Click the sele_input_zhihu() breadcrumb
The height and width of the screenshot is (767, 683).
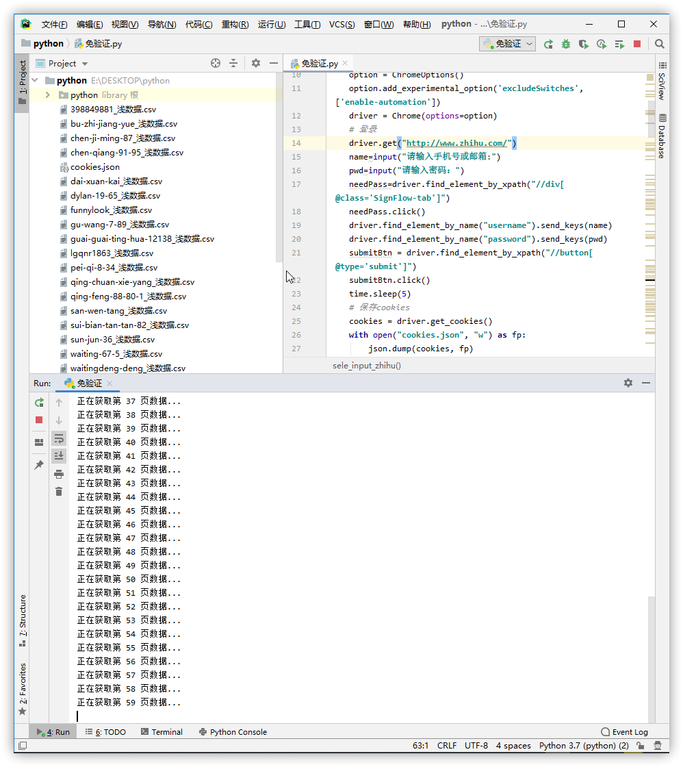point(367,366)
